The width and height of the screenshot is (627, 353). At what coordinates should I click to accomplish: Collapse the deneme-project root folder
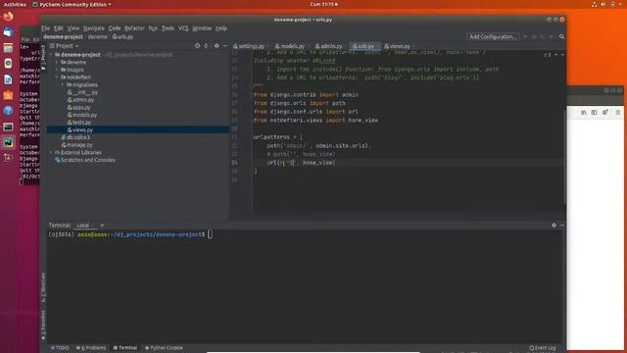pyautogui.click(x=51, y=55)
